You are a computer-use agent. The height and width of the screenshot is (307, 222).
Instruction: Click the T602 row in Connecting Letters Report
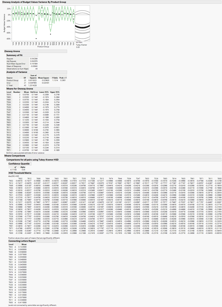point(18,247)
